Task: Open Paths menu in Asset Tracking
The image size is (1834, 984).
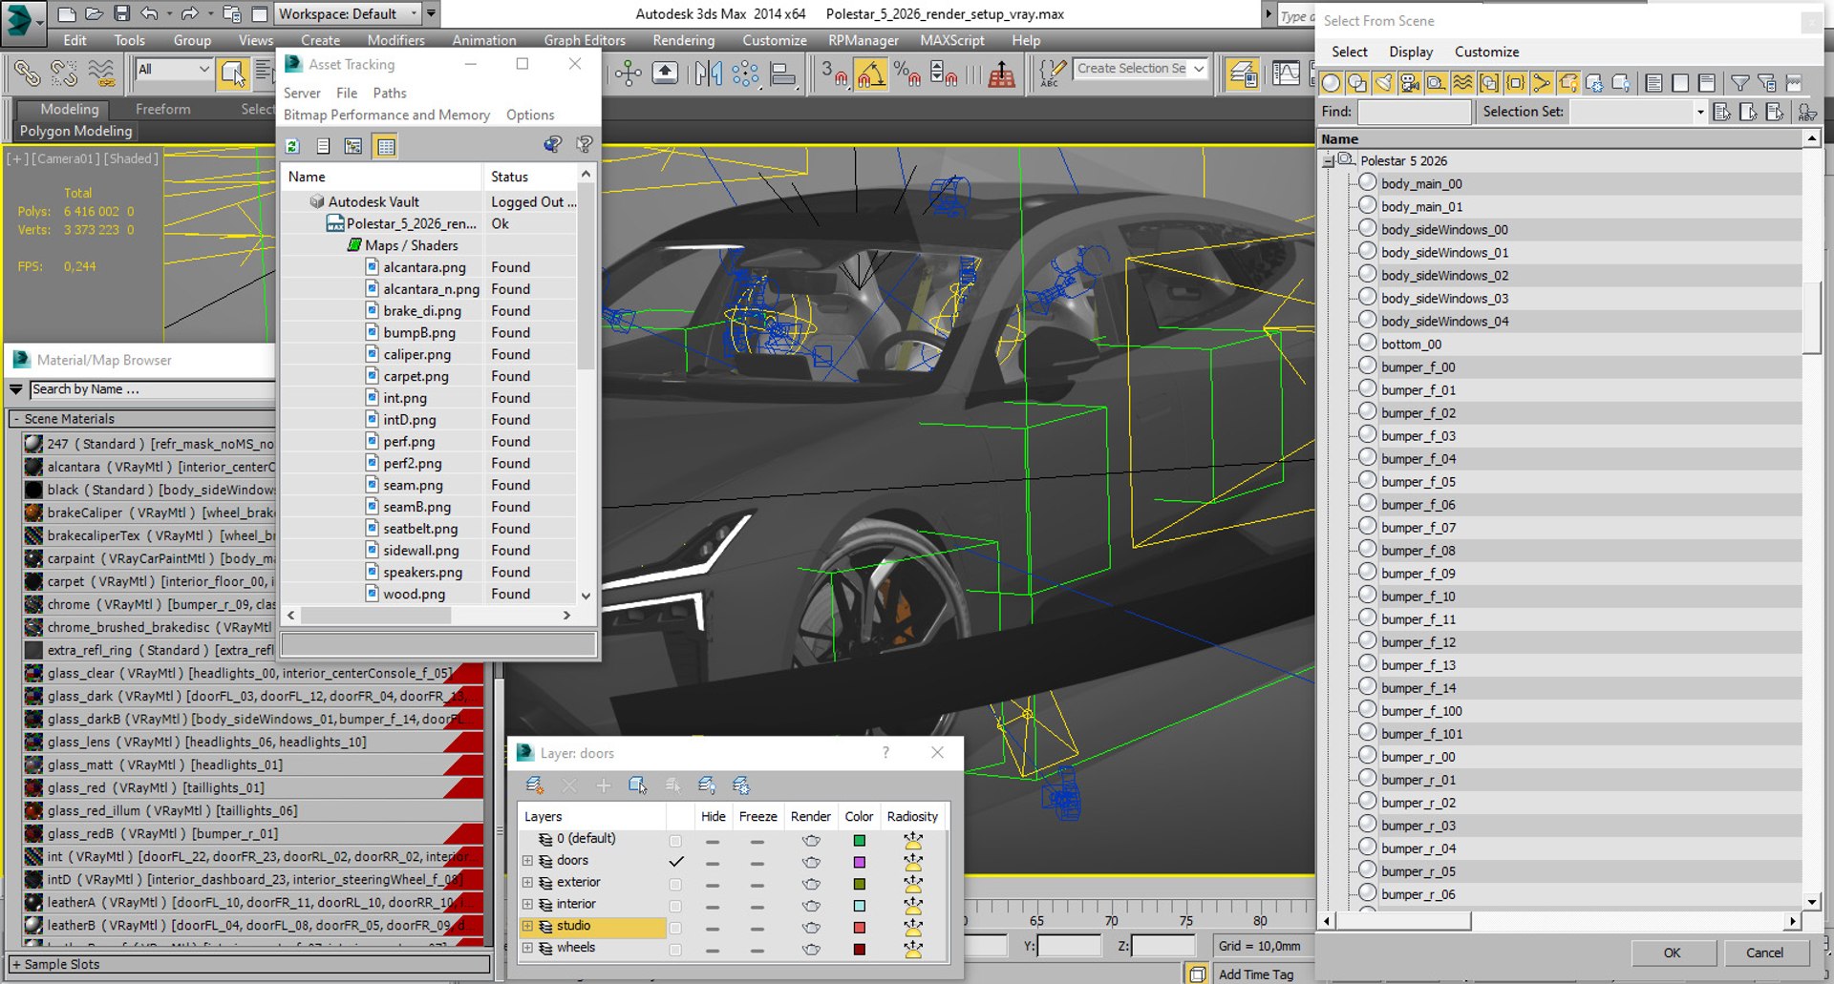Action: (x=390, y=93)
